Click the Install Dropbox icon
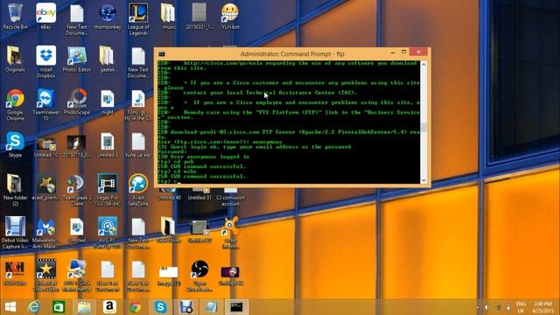This screenshot has height=315, width=560. (x=45, y=62)
